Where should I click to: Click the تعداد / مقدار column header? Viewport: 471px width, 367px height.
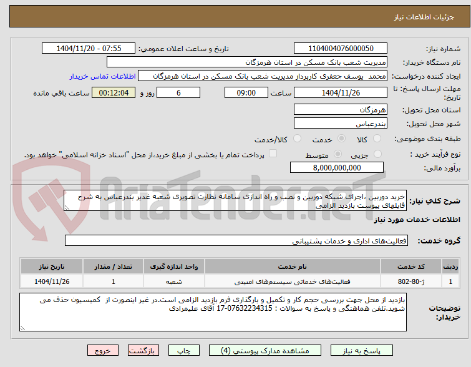pyautogui.click(x=114, y=267)
